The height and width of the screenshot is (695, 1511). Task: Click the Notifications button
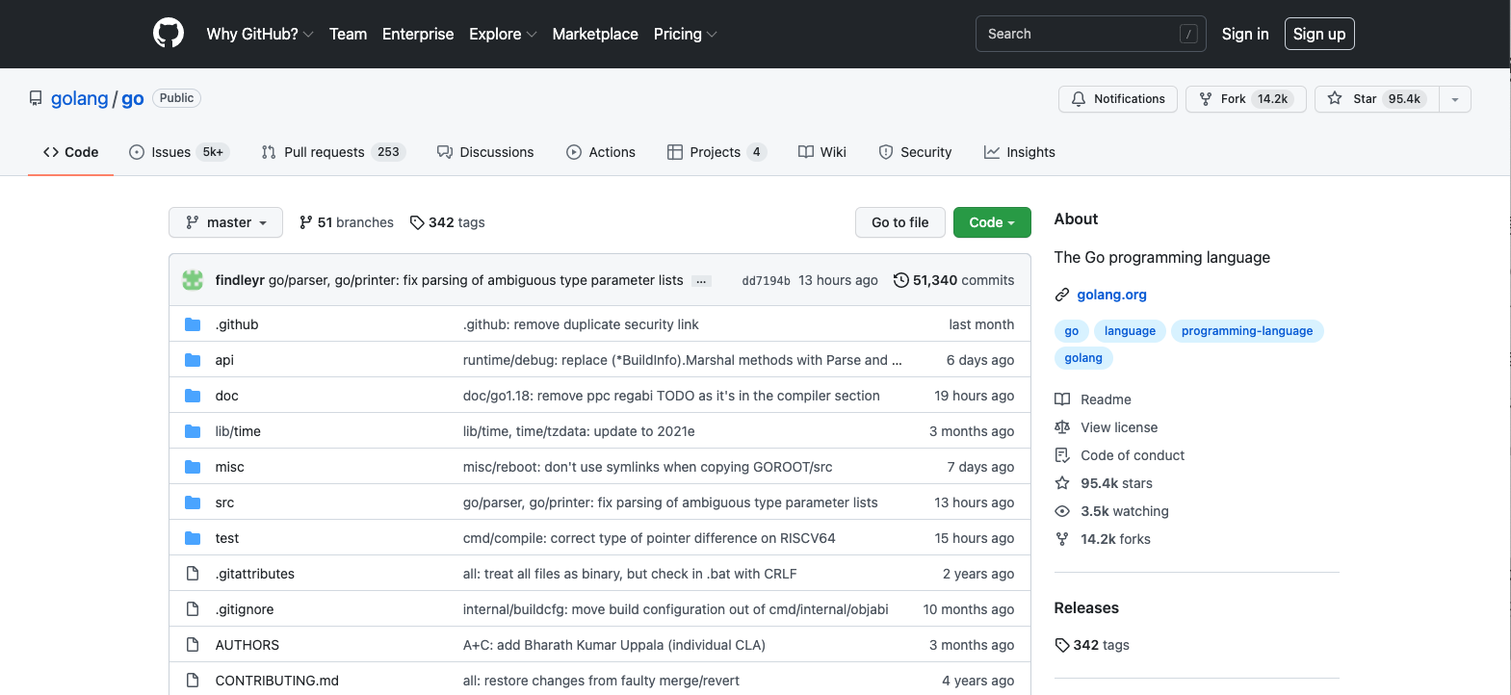coord(1118,99)
